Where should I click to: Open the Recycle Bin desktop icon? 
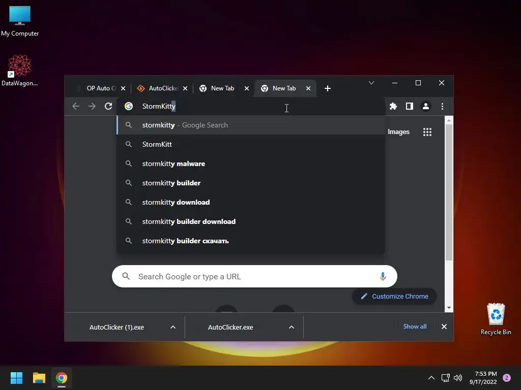tap(496, 319)
